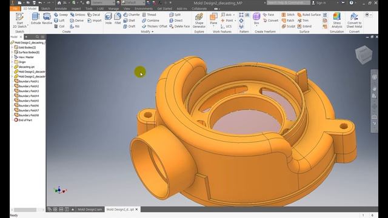The image size is (388, 218).
Task: Expand the Origin folder node
Action: 12,62
